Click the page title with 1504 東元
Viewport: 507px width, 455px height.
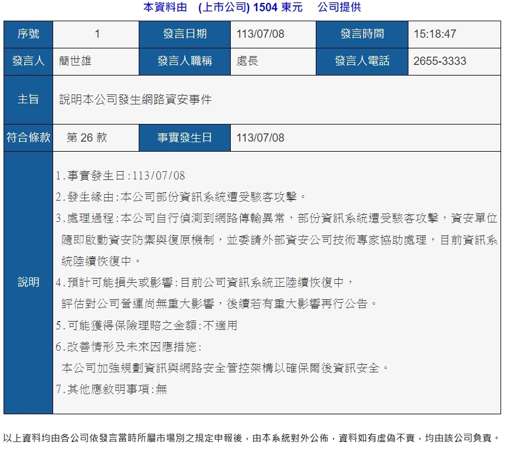(252, 7)
